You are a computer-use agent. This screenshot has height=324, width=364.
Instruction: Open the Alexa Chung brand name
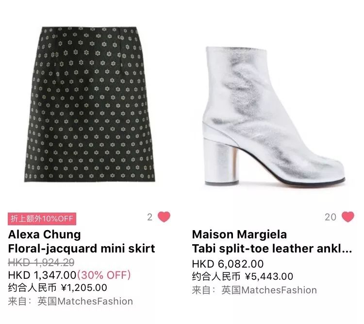coord(44,234)
